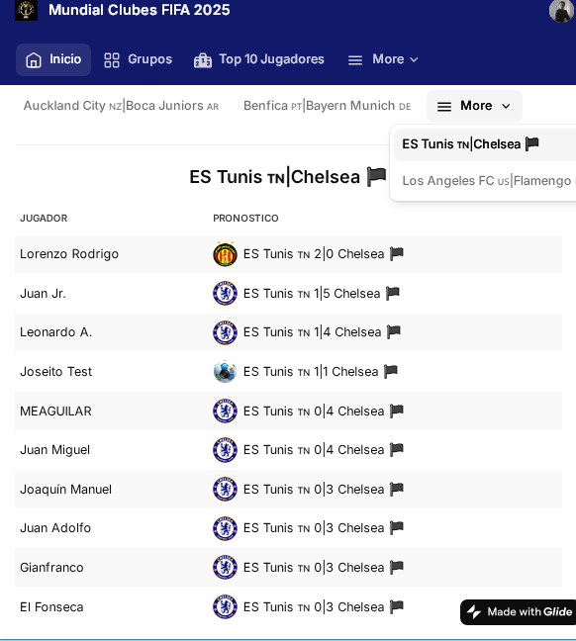Click Juan Adolfo's prediction 0|3 Chelsea
576x641 pixels.
(324, 528)
